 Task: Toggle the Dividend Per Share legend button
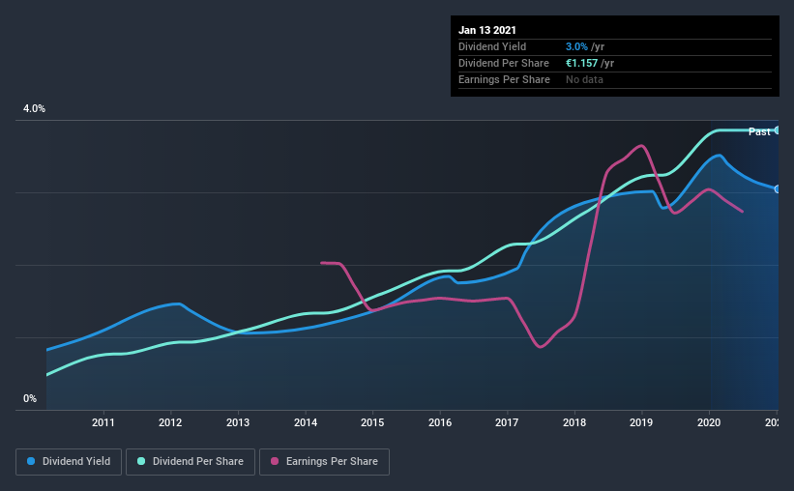pyautogui.click(x=191, y=462)
